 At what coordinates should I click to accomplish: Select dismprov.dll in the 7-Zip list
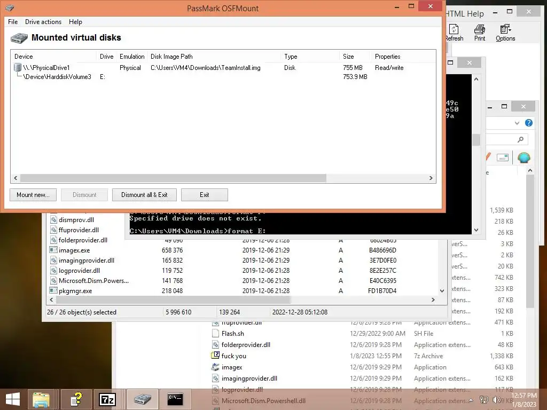coord(76,220)
